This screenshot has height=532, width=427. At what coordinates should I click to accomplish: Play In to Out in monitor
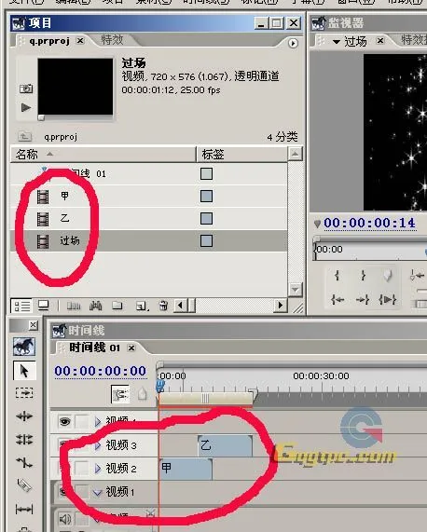click(x=387, y=300)
